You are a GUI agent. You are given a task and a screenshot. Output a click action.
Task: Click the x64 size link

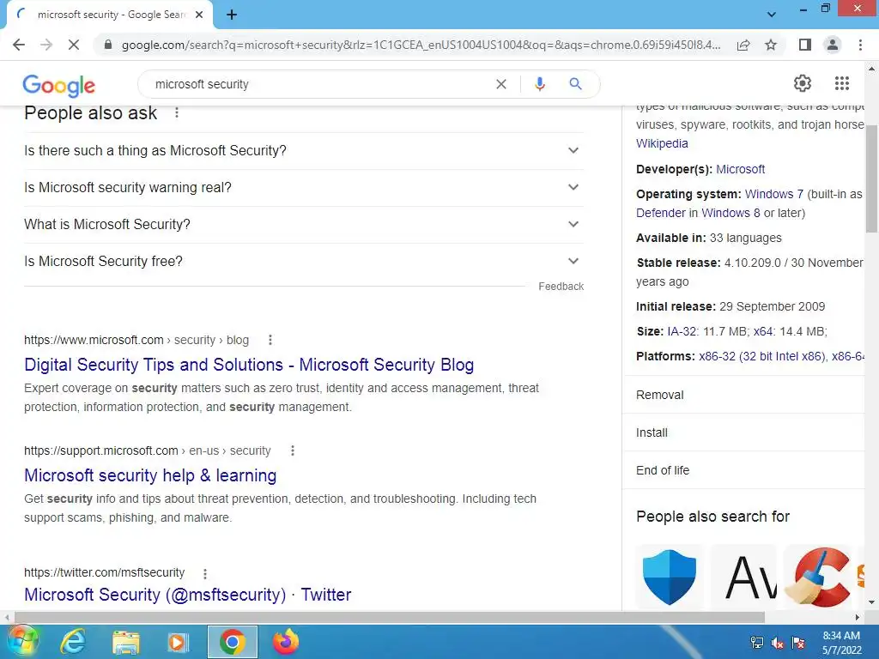point(763,331)
